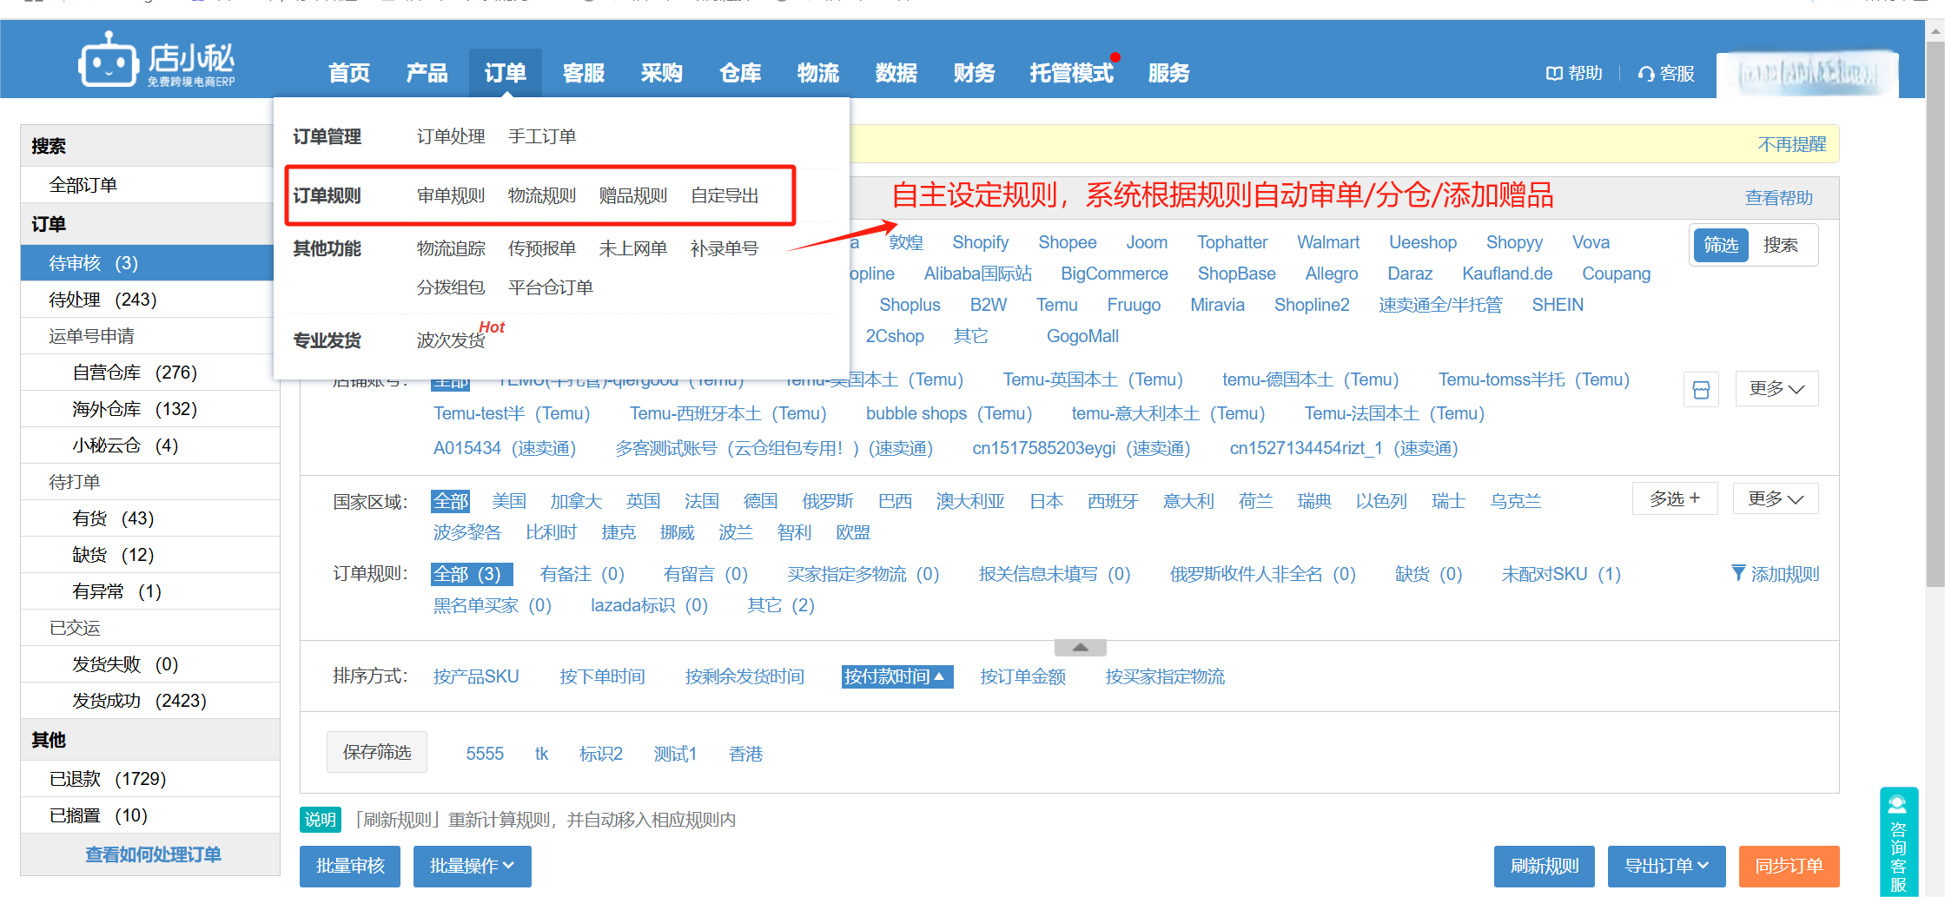Choose 订单处理 in the dropdown

[451, 136]
